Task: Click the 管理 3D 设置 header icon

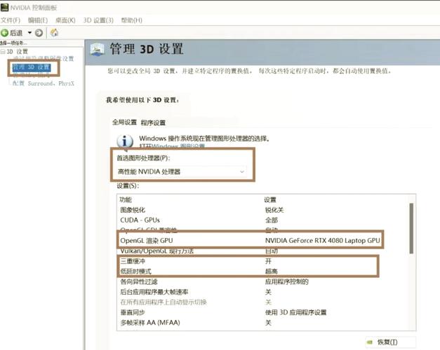Action: 97,50
